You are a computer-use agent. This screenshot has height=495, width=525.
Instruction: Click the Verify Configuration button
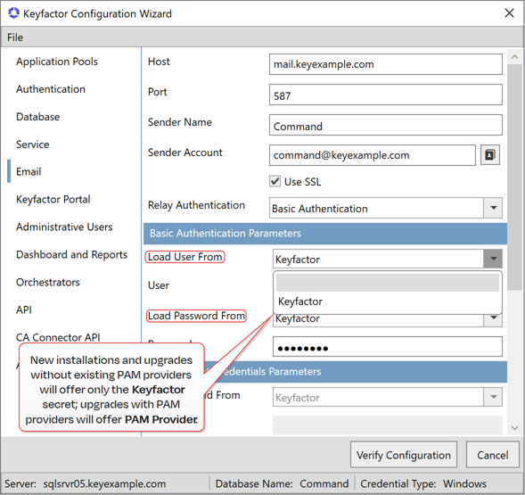click(404, 455)
